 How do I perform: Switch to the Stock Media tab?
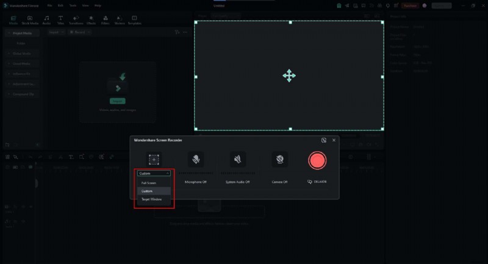pyautogui.click(x=30, y=20)
